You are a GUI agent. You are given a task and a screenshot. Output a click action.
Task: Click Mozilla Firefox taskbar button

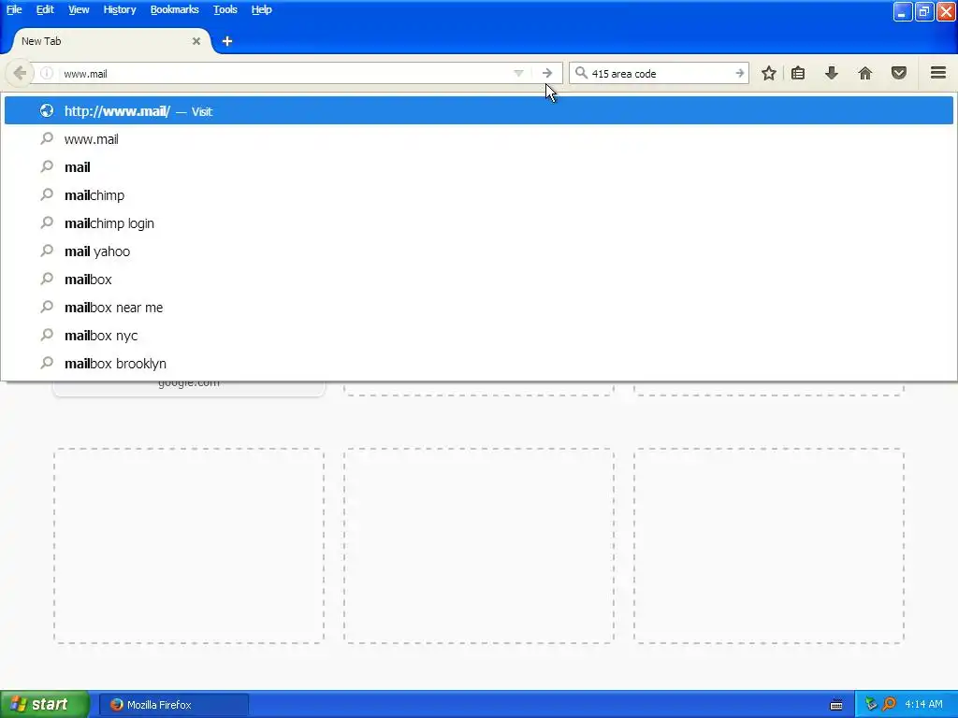point(173,705)
